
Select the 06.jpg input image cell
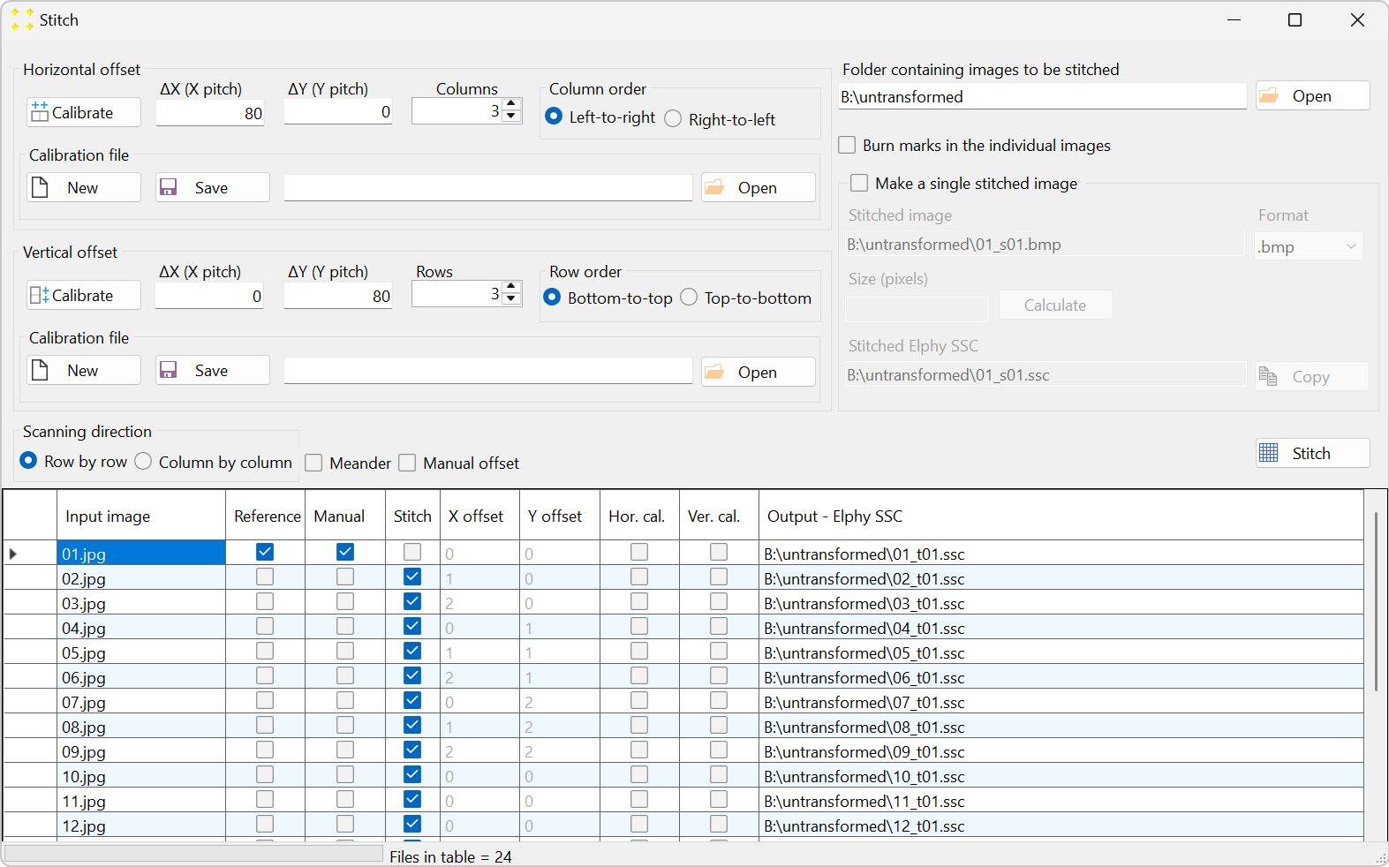pos(141,677)
